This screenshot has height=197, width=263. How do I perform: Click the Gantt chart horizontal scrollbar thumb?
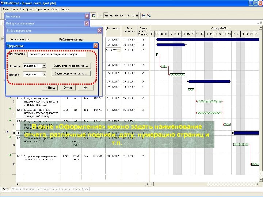click(181, 184)
